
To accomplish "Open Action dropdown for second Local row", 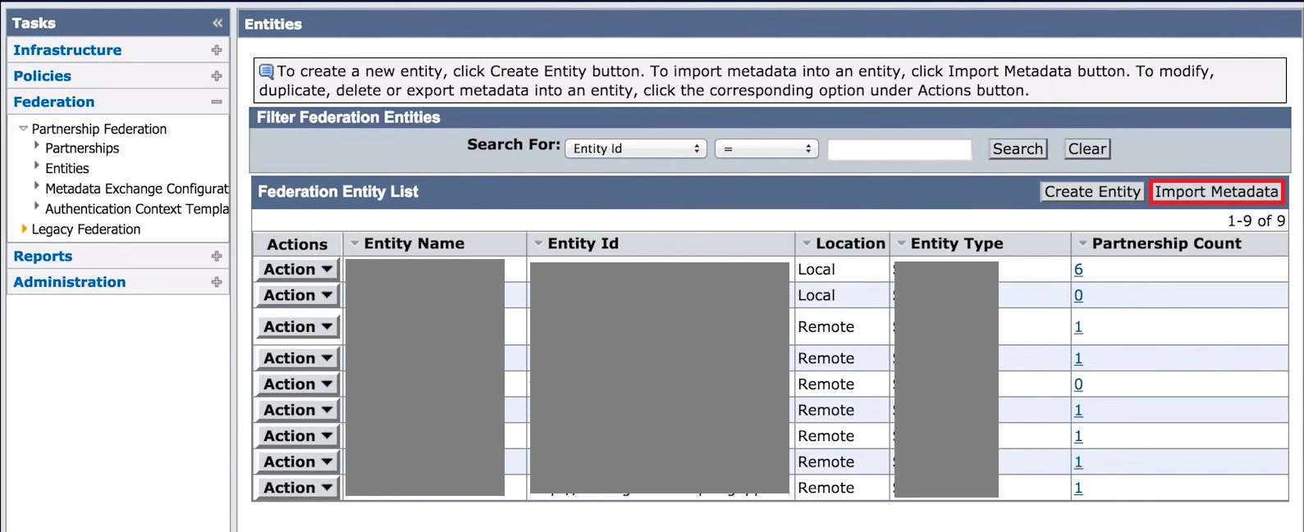I will pyautogui.click(x=298, y=295).
